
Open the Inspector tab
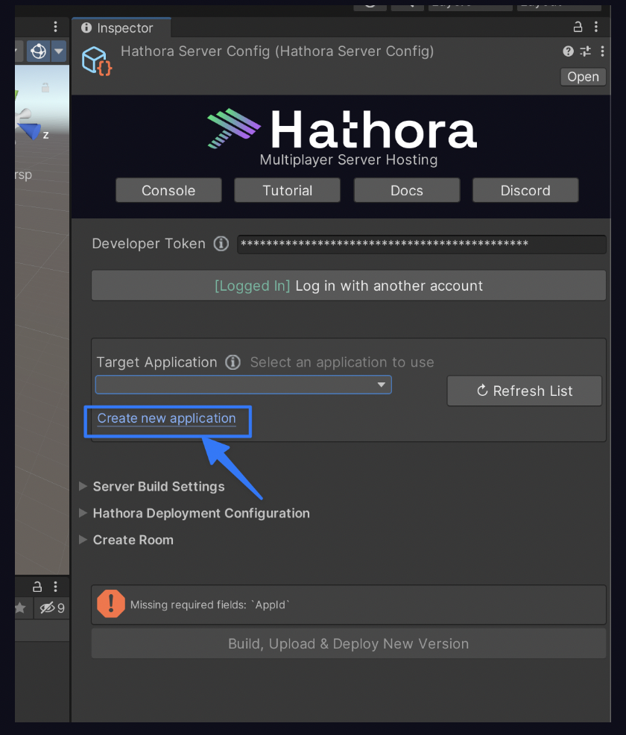point(121,28)
